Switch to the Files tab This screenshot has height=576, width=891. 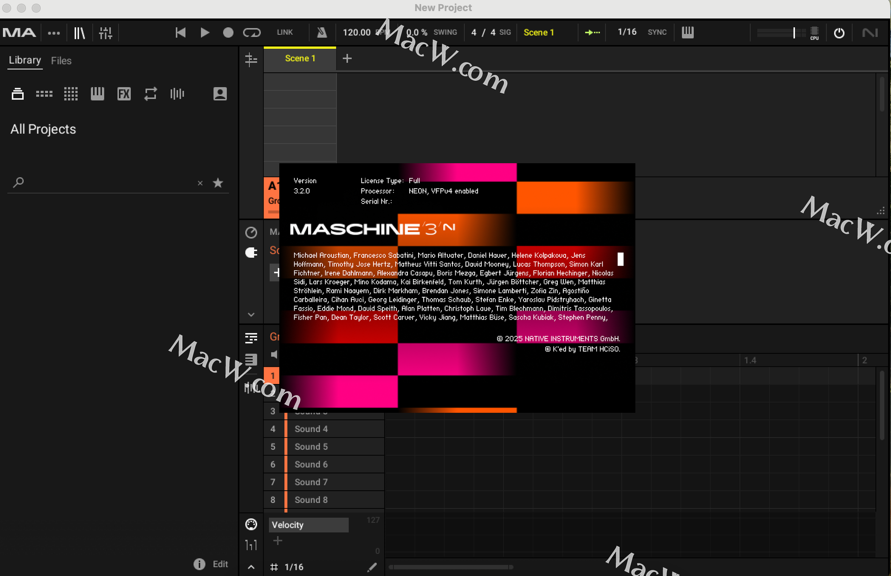click(x=61, y=61)
